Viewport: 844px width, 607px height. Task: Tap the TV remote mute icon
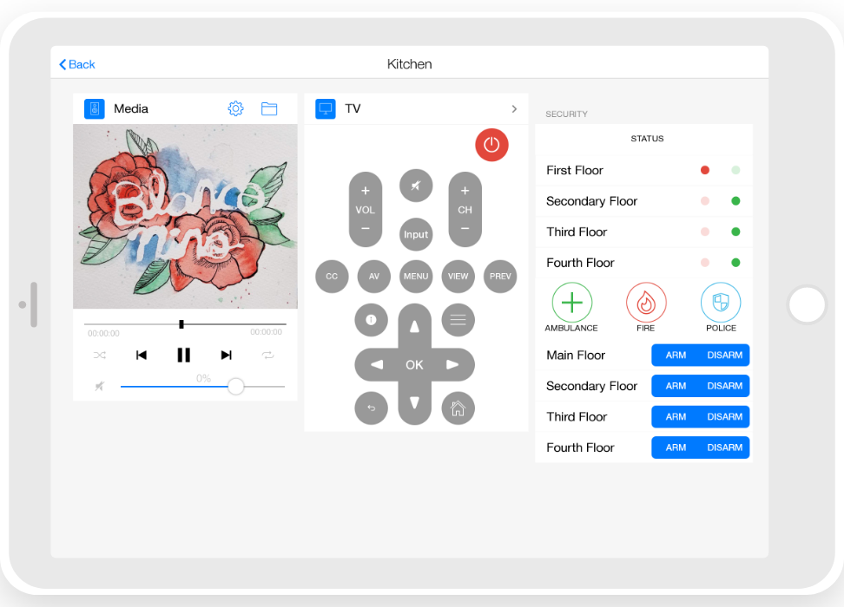(416, 186)
